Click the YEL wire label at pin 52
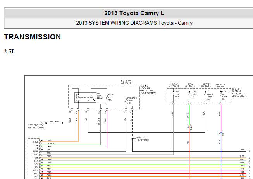This screenshot has width=253, height=179. pyautogui.click(x=49, y=165)
